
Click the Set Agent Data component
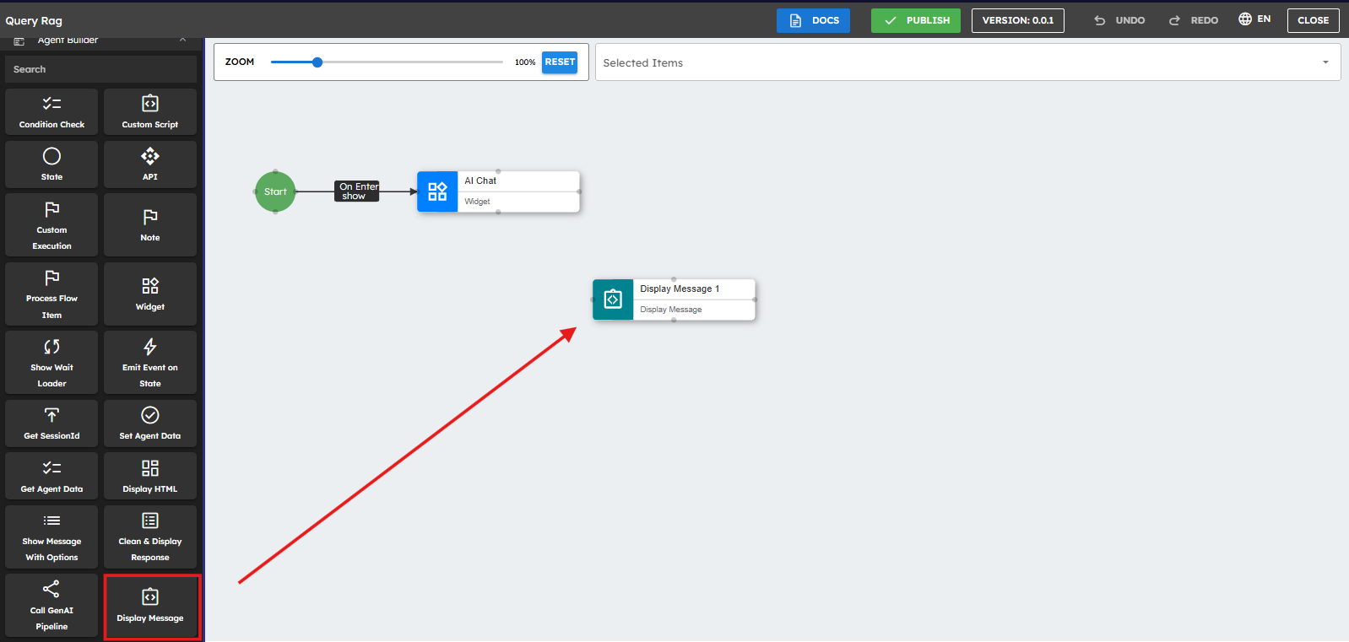click(149, 424)
